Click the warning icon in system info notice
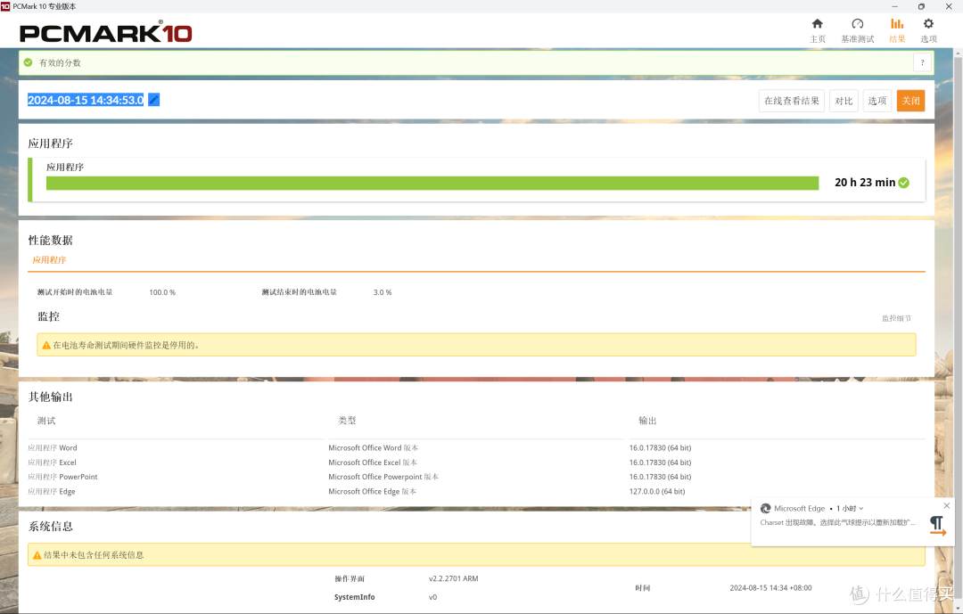Viewport: 963px width, 614px height. [x=37, y=555]
